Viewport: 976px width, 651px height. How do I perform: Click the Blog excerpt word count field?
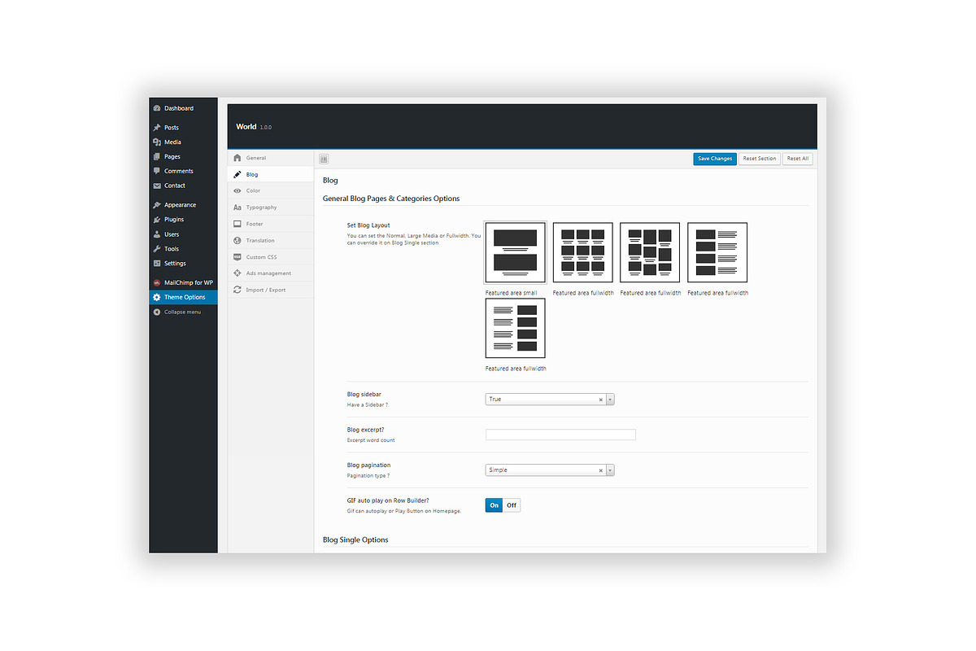point(560,435)
